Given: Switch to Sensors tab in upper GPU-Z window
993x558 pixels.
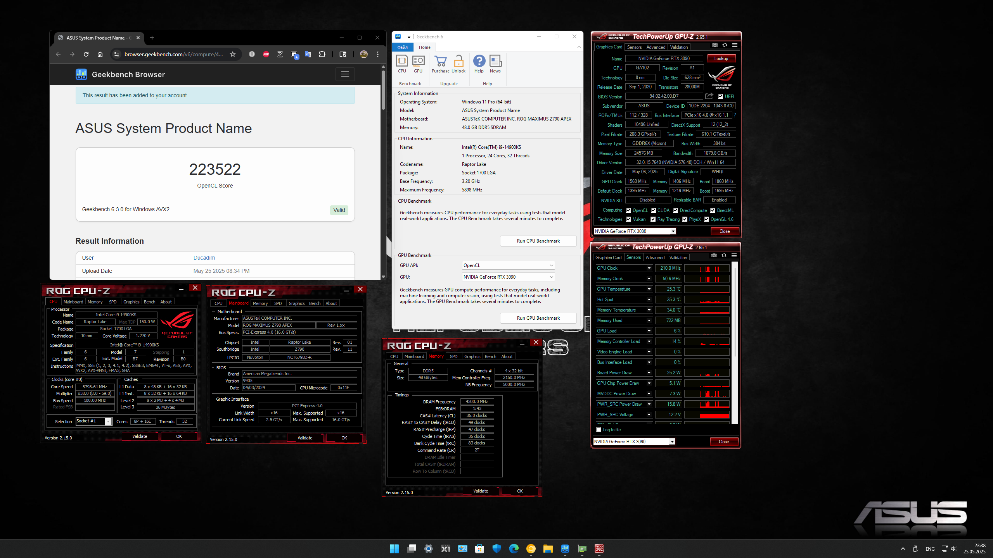Looking at the screenshot, I should coord(634,47).
